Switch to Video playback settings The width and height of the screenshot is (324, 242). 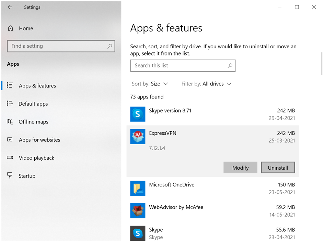click(37, 158)
